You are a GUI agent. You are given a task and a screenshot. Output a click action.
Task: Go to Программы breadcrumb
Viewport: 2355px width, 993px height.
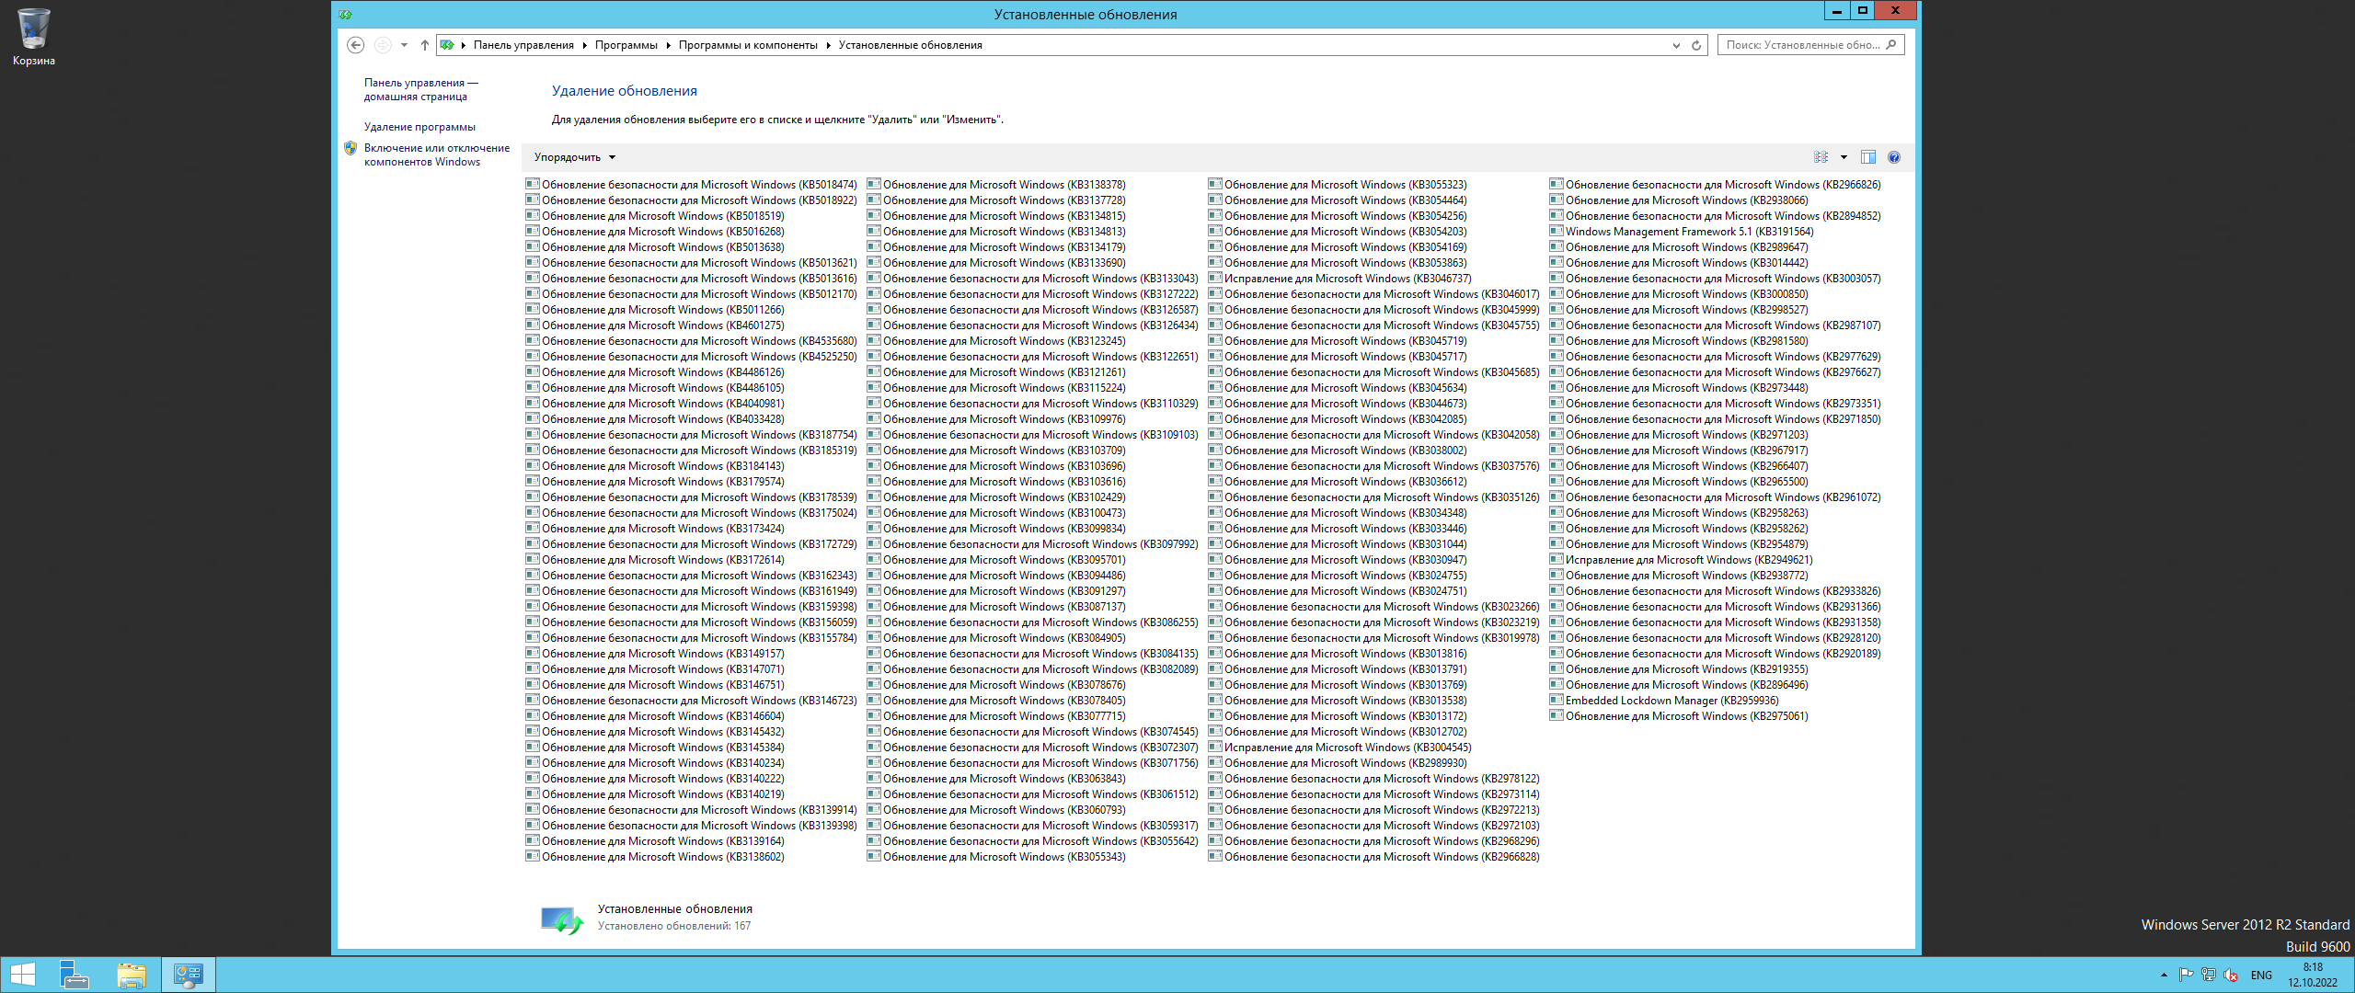[626, 45]
